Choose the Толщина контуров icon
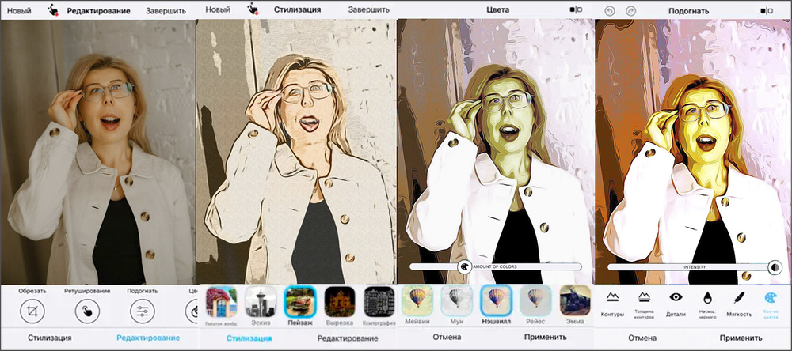The width and height of the screenshot is (792, 351). (x=644, y=298)
